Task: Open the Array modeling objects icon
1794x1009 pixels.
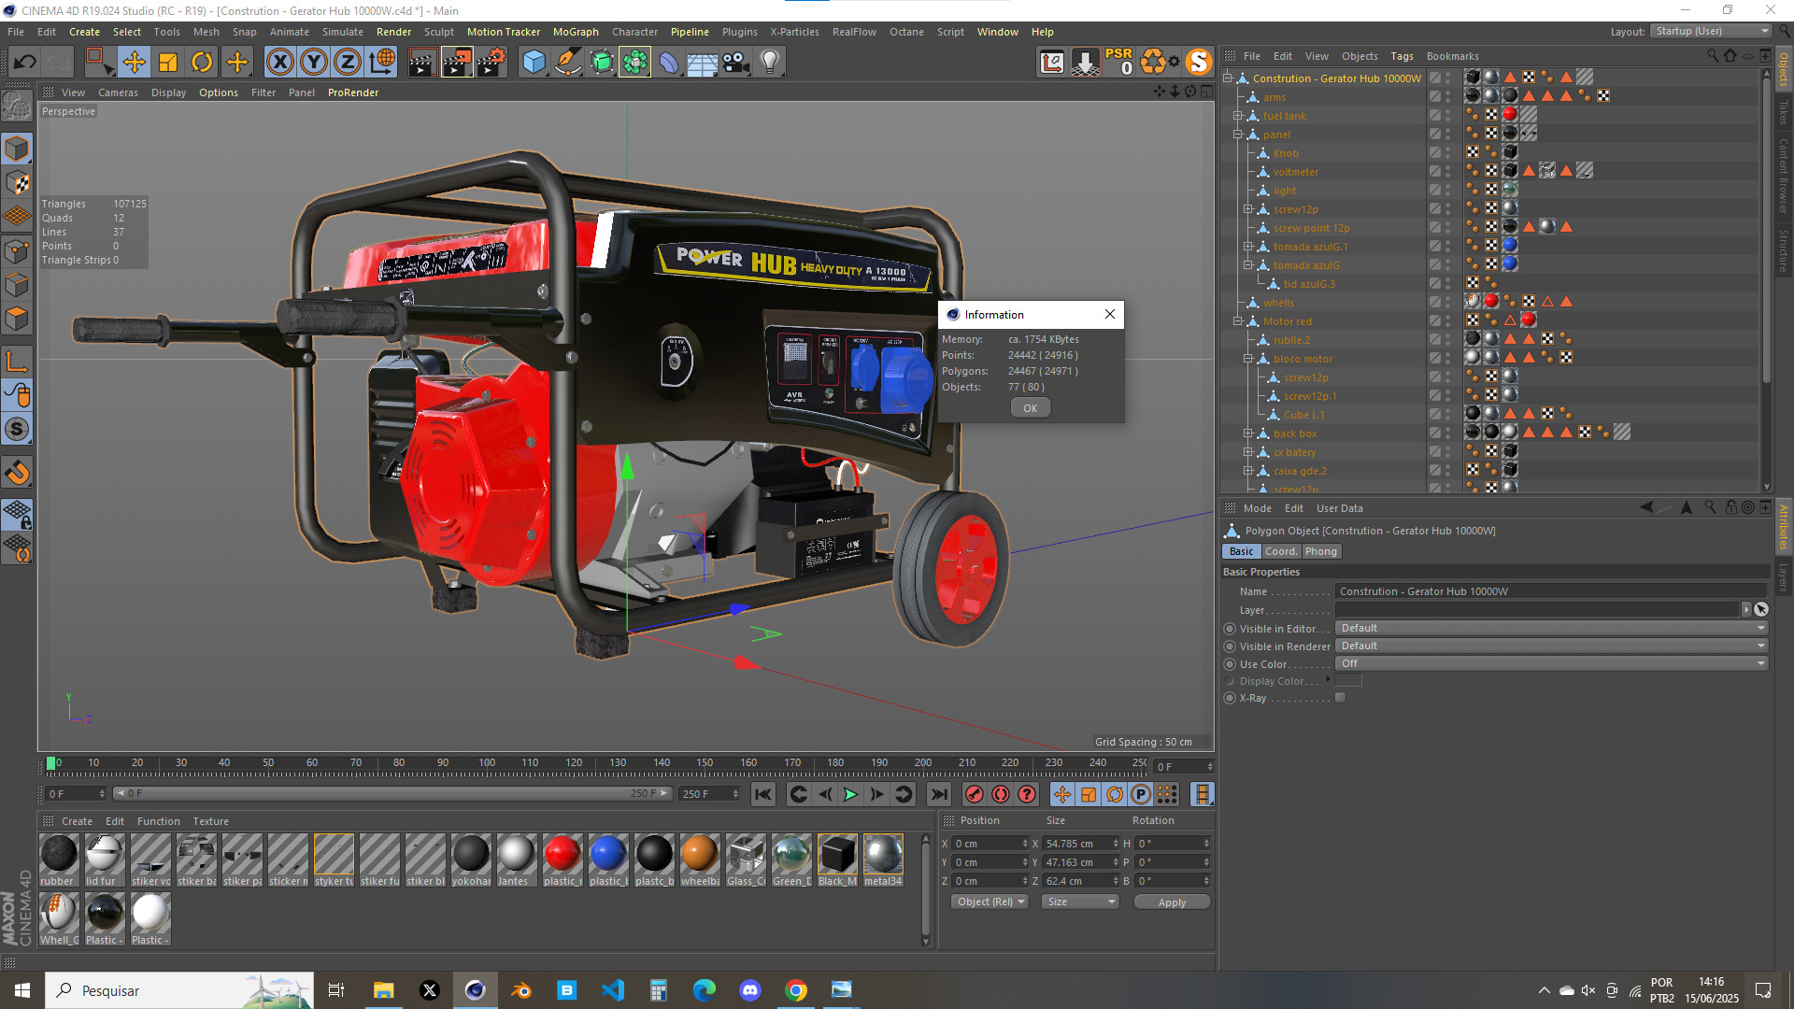Action: coord(635,63)
